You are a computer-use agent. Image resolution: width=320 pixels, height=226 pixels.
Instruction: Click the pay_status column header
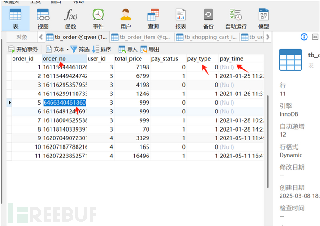point(168,59)
